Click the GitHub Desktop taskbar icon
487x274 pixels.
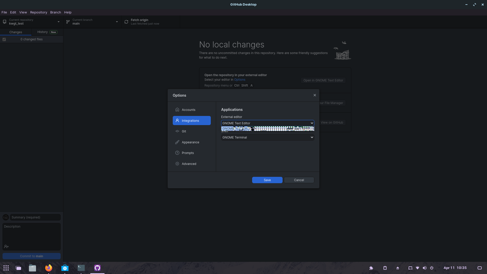click(x=97, y=268)
